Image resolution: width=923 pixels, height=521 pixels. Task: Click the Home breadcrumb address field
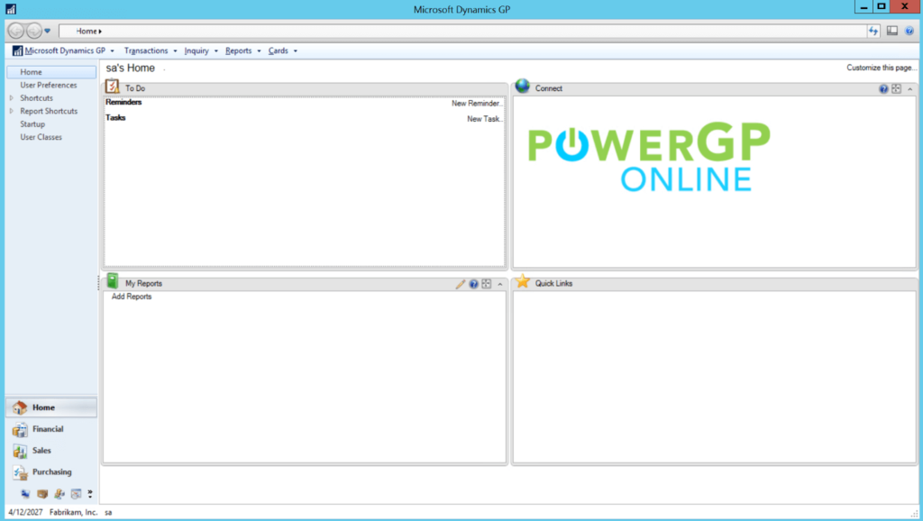[x=462, y=31]
